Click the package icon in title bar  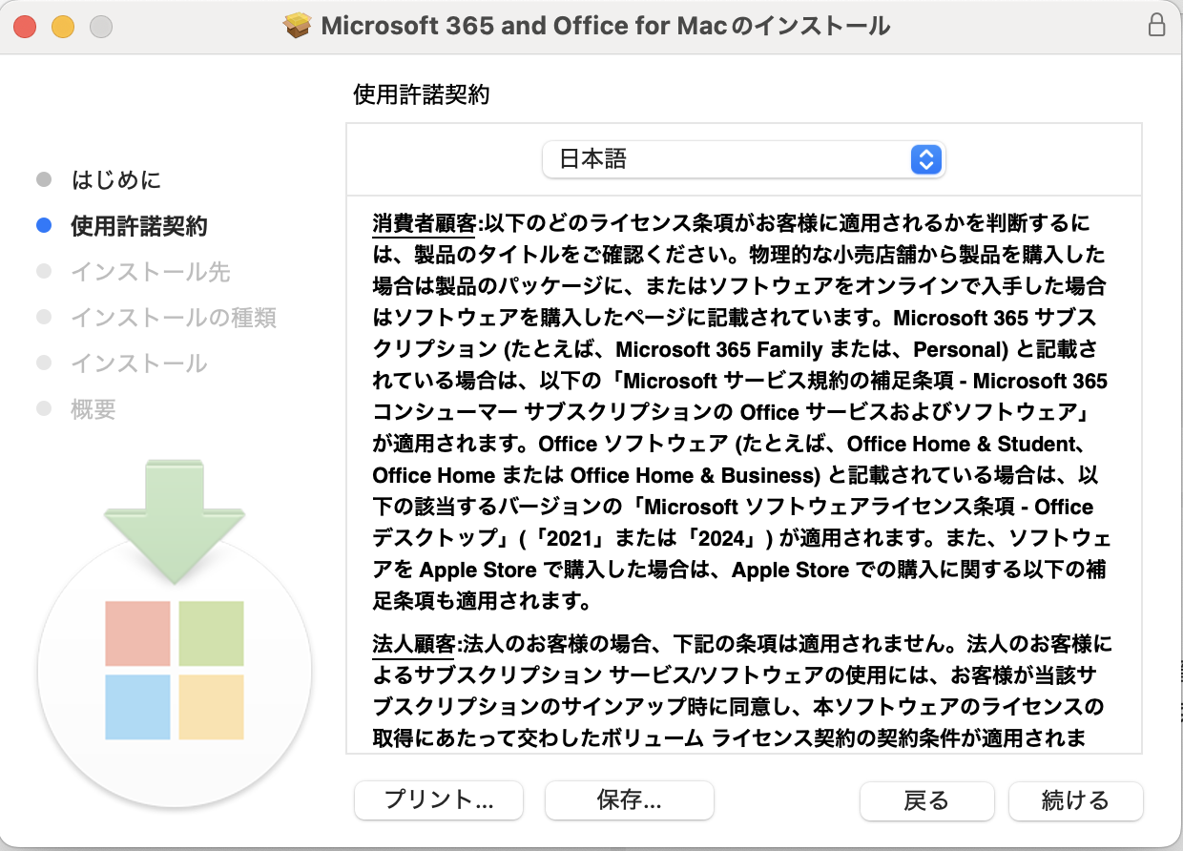pos(299,26)
